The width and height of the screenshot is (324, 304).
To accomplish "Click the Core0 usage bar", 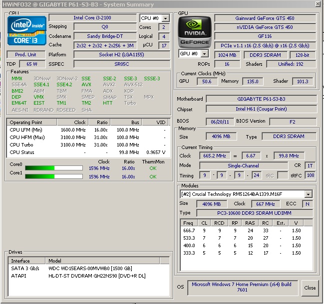I will coord(53,168).
